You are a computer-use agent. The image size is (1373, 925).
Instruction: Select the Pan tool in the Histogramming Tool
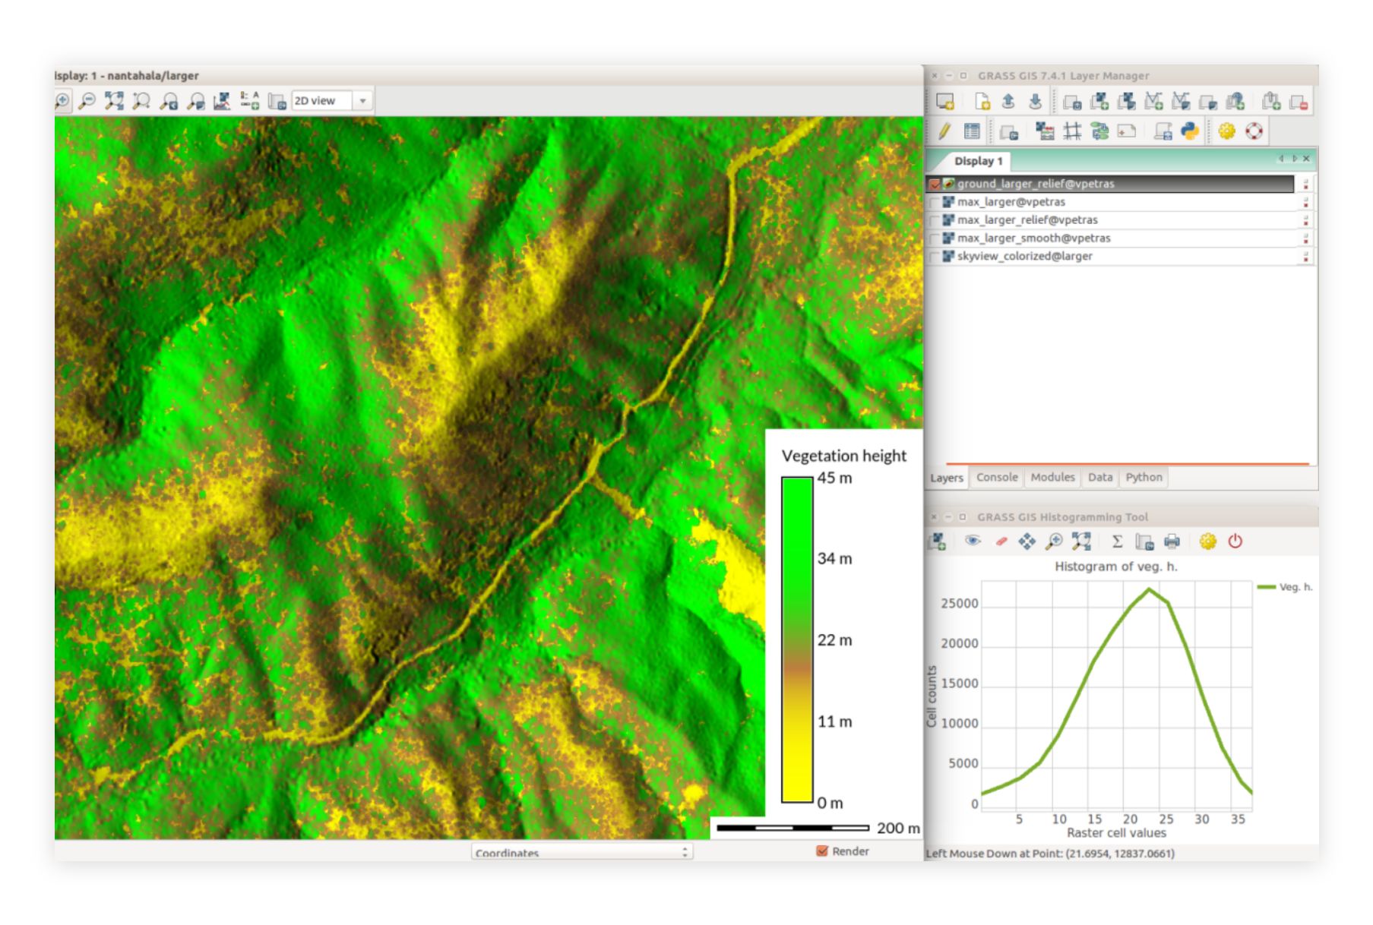click(x=1028, y=541)
